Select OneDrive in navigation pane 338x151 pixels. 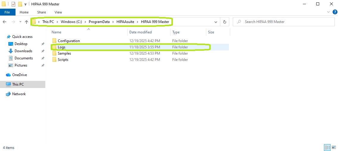[x=19, y=75]
